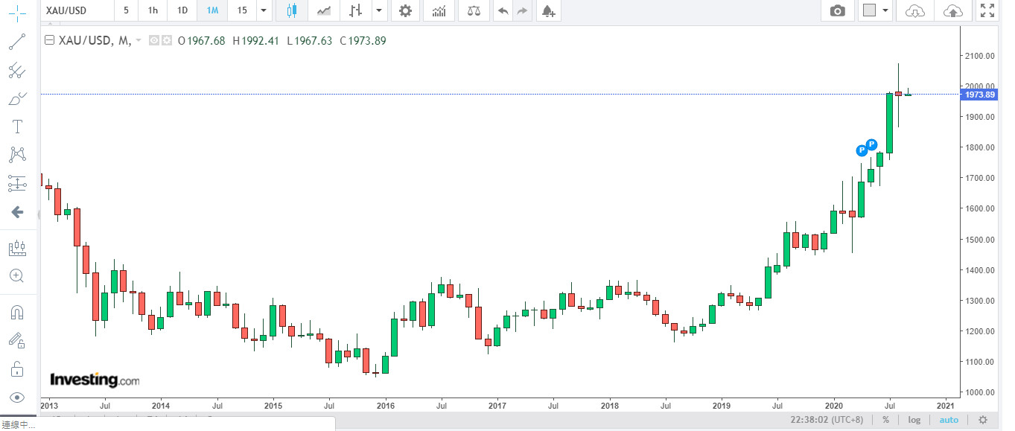
Task: Hide all drawings with eye icon
Action: (x=17, y=398)
